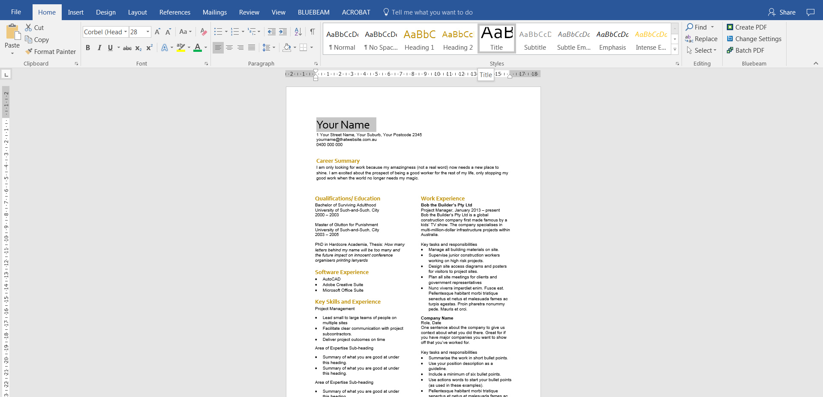This screenshot has width=823, height=397.
Task: Apply subscript formatting
Action: [x=138, y=48]
